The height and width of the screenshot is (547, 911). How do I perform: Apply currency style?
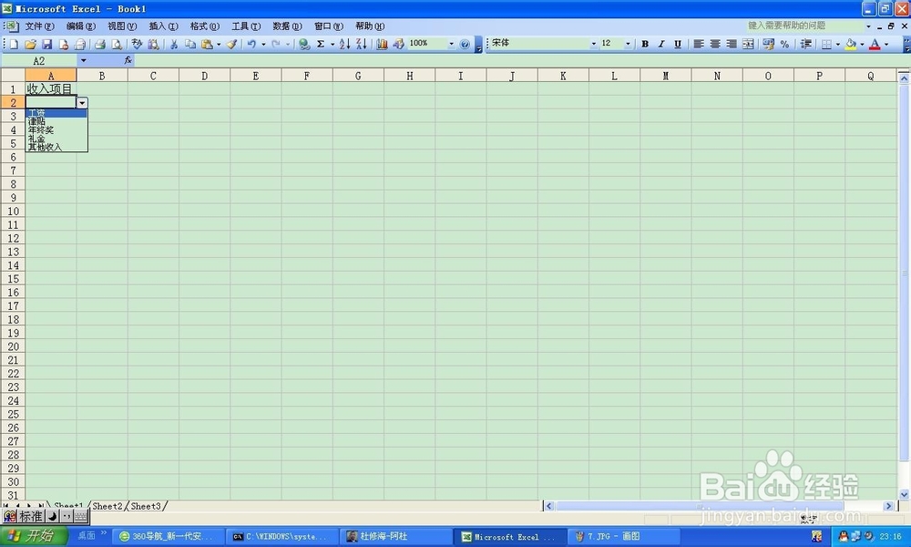[x=768, y=44]
